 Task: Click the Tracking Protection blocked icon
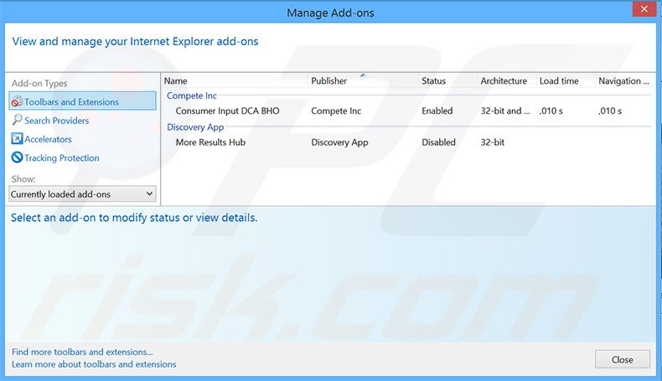(x=17, y=157)
